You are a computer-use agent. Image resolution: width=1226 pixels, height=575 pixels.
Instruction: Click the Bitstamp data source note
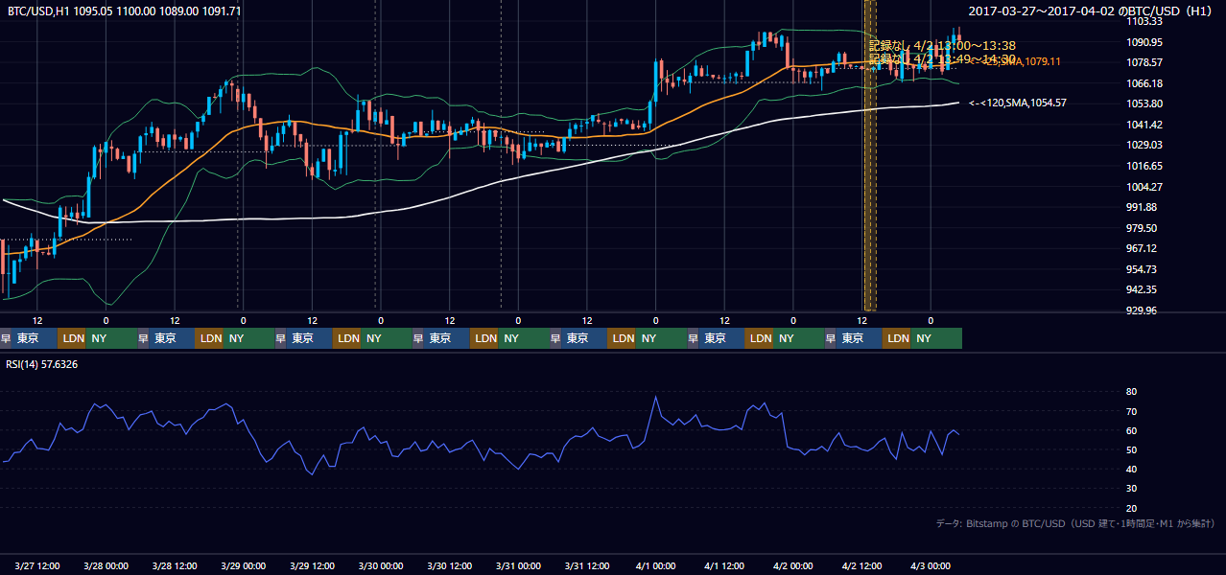(x=1075, y=523)
